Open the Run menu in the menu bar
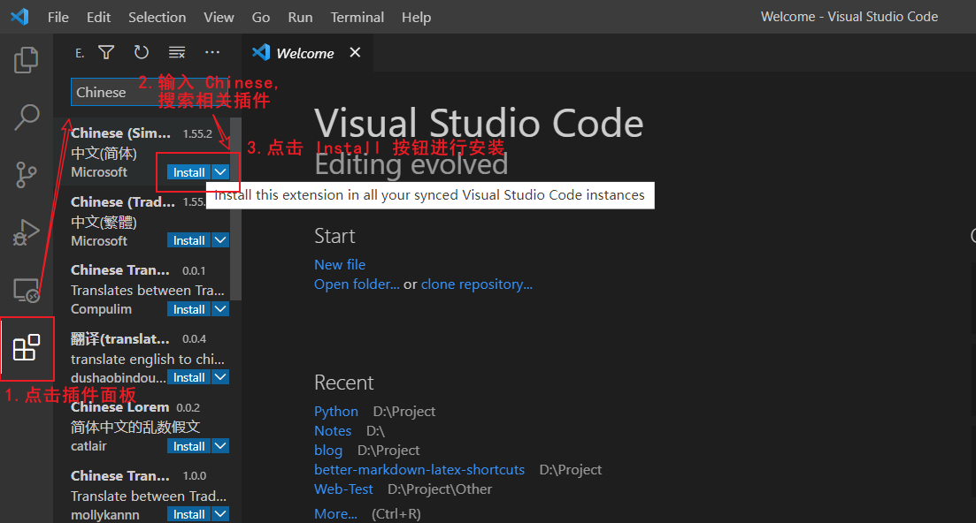Viewport: 976px width, 523px height. click(x=300, y=17)
